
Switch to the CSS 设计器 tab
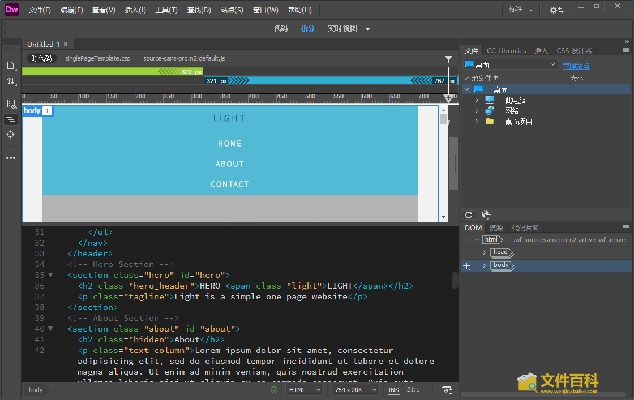pyautogui.click(x=574, y=50)
